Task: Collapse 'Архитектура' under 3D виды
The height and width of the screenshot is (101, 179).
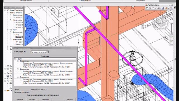Action: click(11, 32)
